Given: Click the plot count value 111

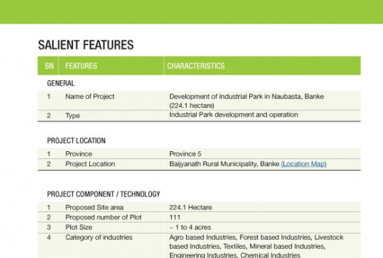Looking at the screenshot, I should pos(175,217).
